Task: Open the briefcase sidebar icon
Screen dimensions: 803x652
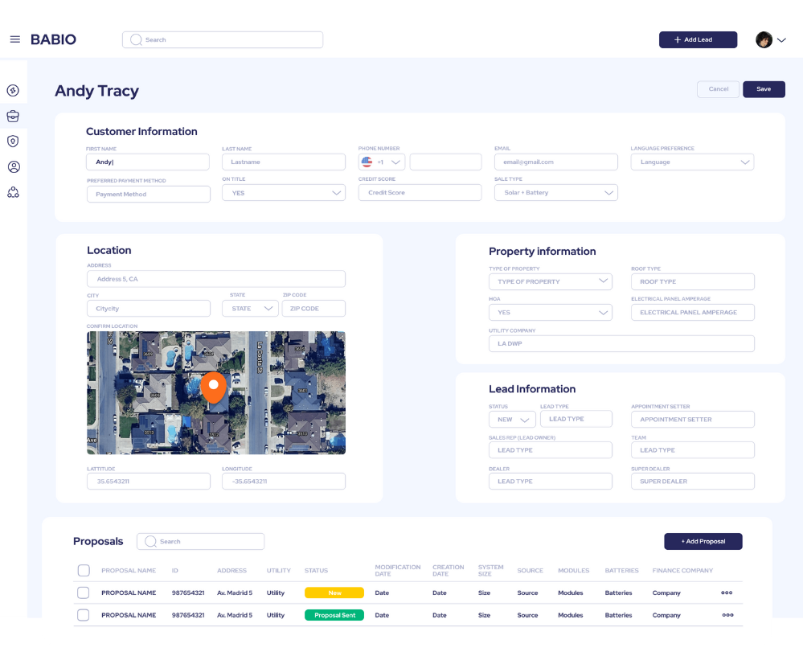Action: 13,116
